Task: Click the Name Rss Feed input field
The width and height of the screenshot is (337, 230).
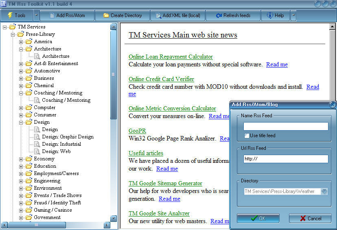Action: click(286, 126)
